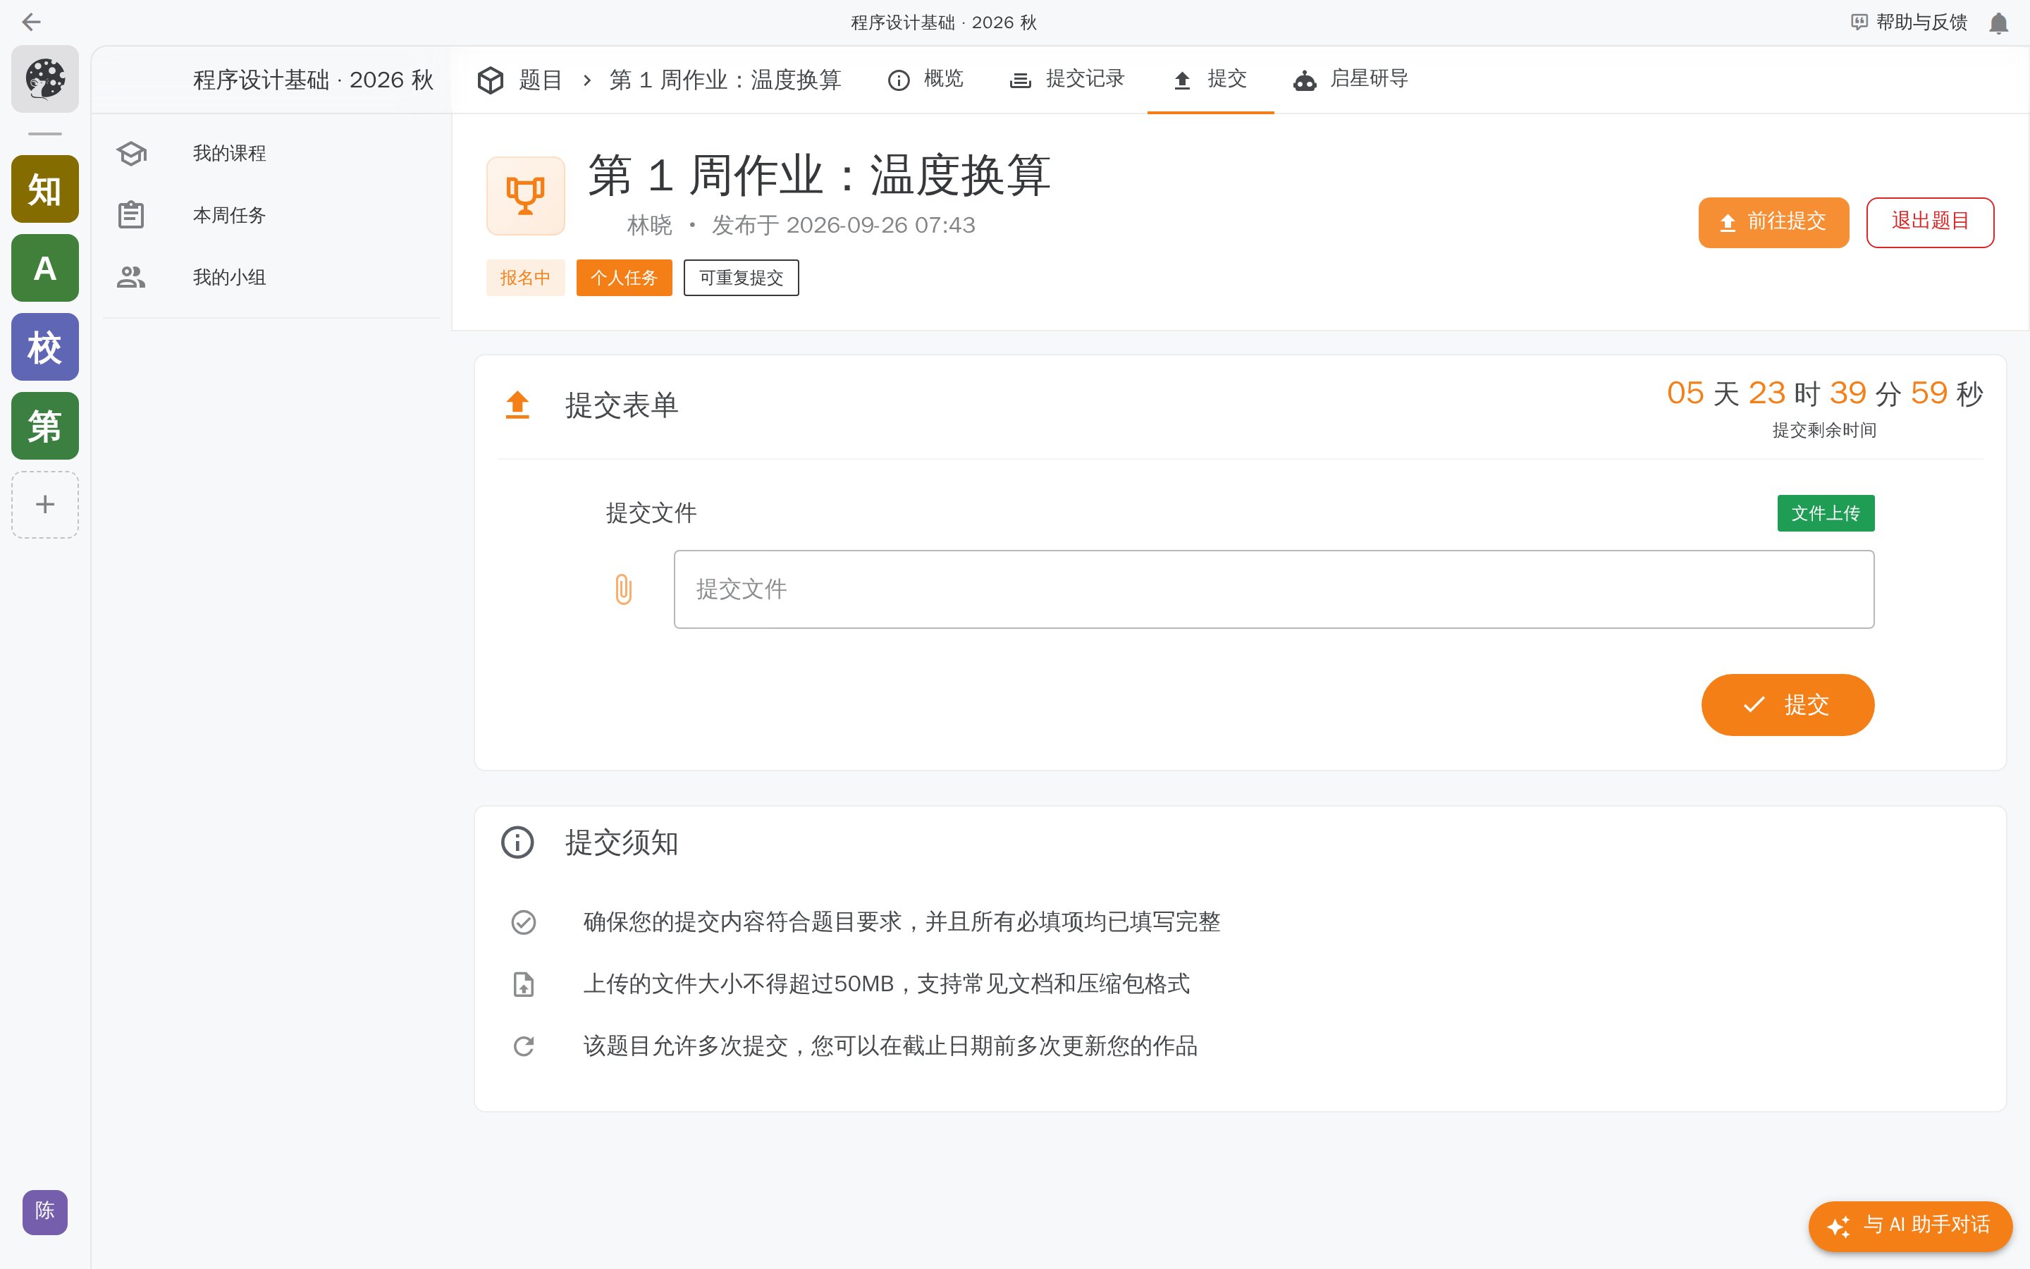Click the 提交表单 upload icon
The image size is (2030, 1269).
point(517,405)
